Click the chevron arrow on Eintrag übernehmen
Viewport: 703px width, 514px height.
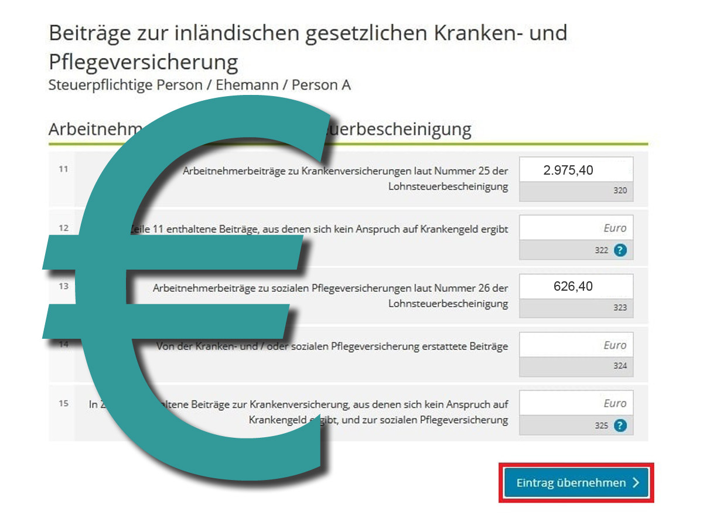click(634, 482)
